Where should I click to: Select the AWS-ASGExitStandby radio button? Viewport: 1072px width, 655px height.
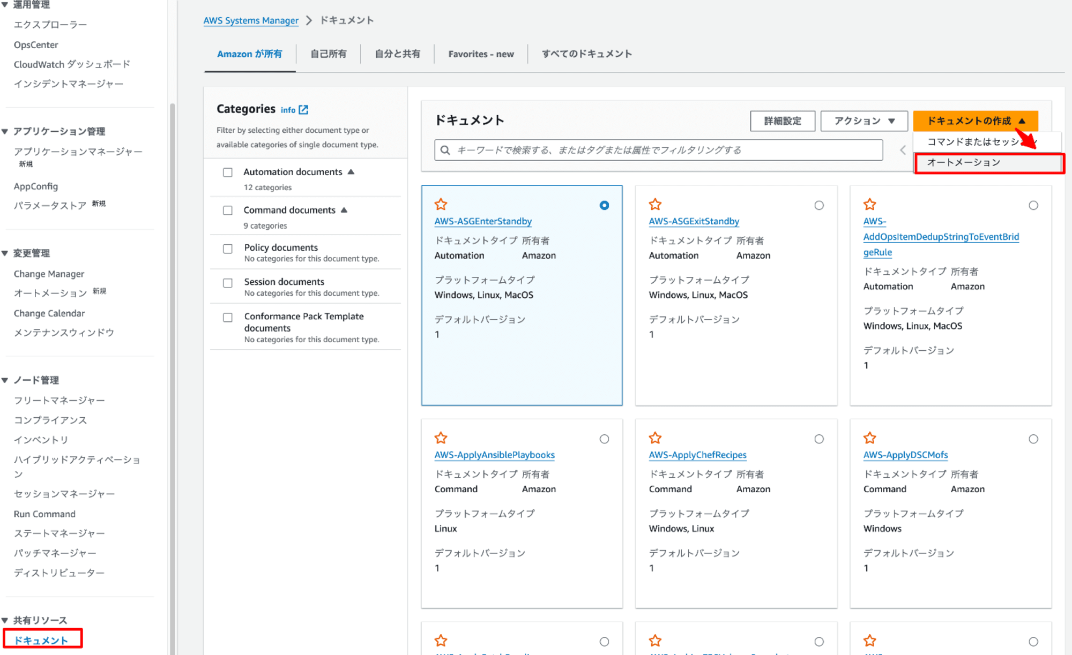819,205
